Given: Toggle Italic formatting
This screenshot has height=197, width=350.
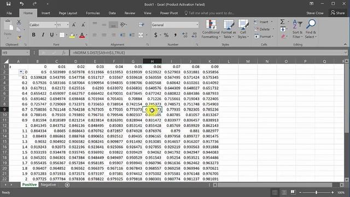Looking at the screenshot, I should coord(43,35).
